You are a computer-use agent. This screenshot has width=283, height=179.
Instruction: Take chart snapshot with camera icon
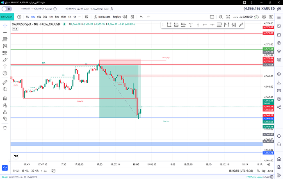click(271, 17)
